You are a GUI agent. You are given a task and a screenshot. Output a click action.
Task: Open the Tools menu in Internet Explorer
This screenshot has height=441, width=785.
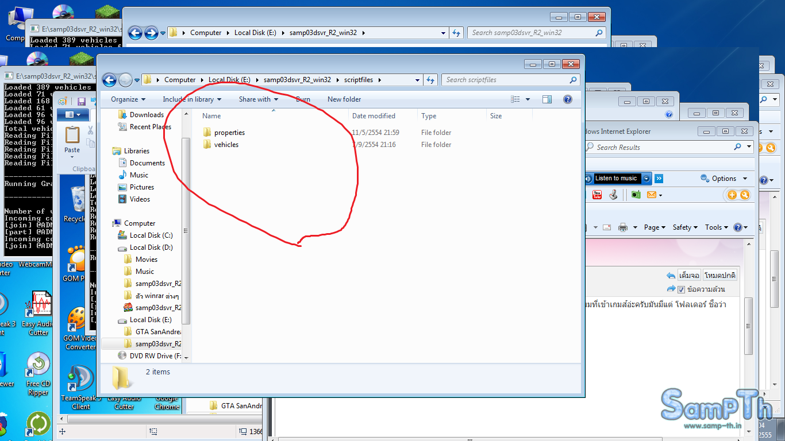[x=717, y=227]
